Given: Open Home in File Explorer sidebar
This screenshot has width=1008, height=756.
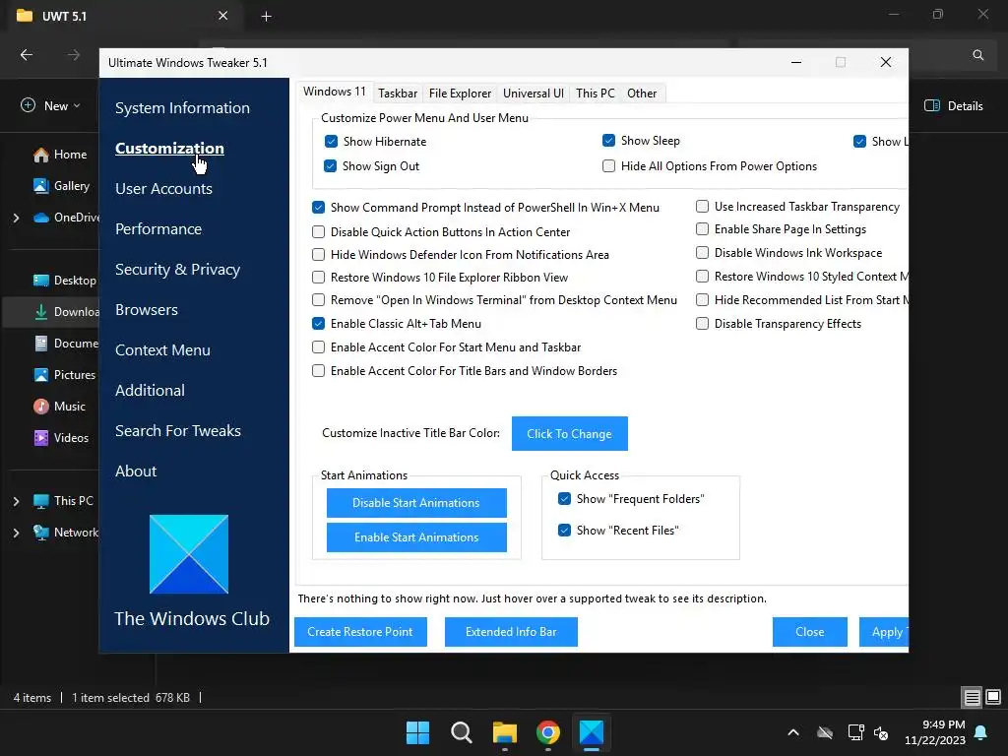Looking at the screenshot, I should (60, 155).
